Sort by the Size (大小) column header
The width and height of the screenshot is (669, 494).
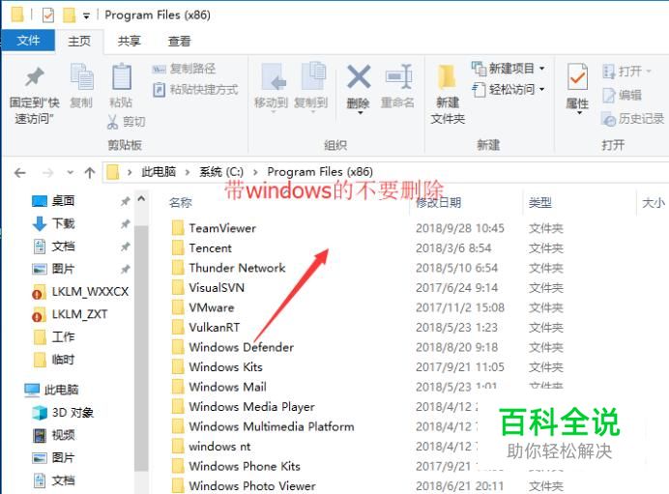point(653,203)
